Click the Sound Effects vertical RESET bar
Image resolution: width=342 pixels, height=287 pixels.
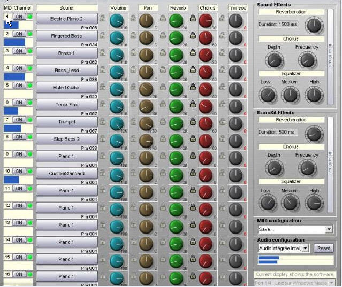click(x=330, y=57)
